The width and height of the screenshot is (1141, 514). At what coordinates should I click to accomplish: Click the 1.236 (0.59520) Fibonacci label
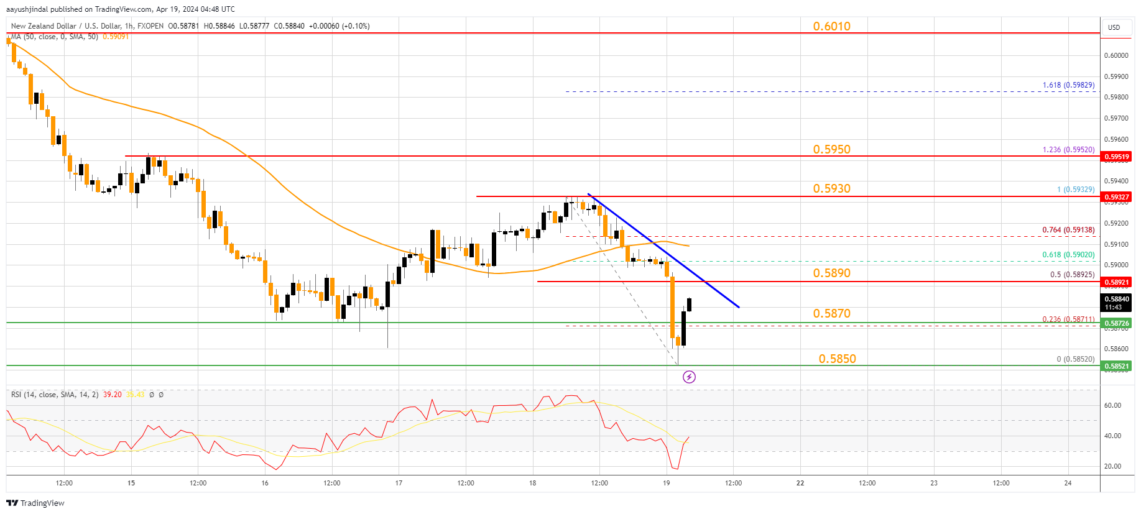1069,150
